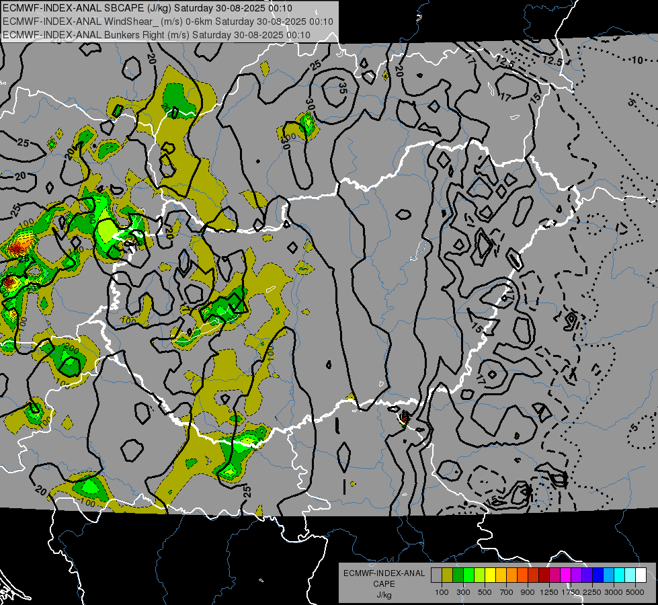Click the 1250 tick label in legend
This screenshot has height=605, width=658.
(549, 592)
